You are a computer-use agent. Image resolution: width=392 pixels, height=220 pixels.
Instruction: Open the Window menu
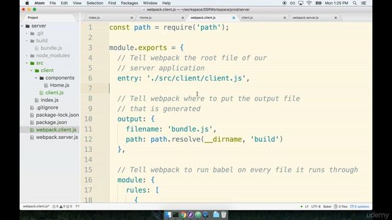[150, 3]
